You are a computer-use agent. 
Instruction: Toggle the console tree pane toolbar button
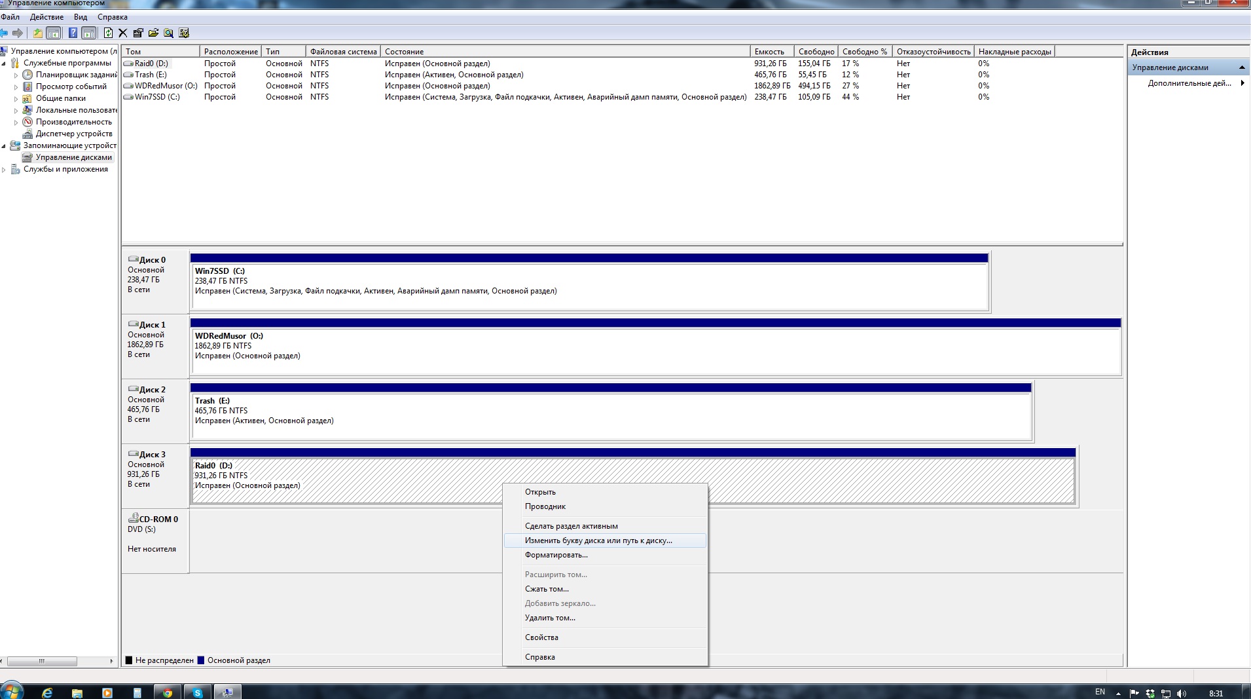tap(54, 33)
